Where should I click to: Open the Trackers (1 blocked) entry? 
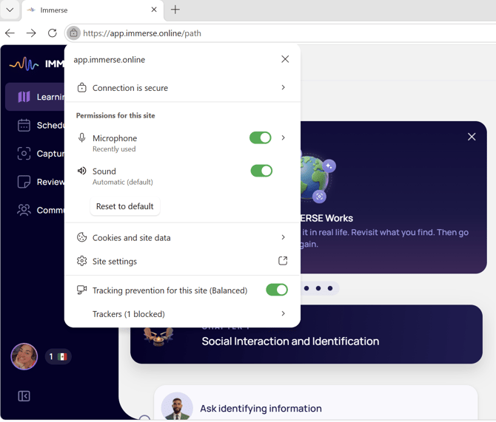click(182, 314)
